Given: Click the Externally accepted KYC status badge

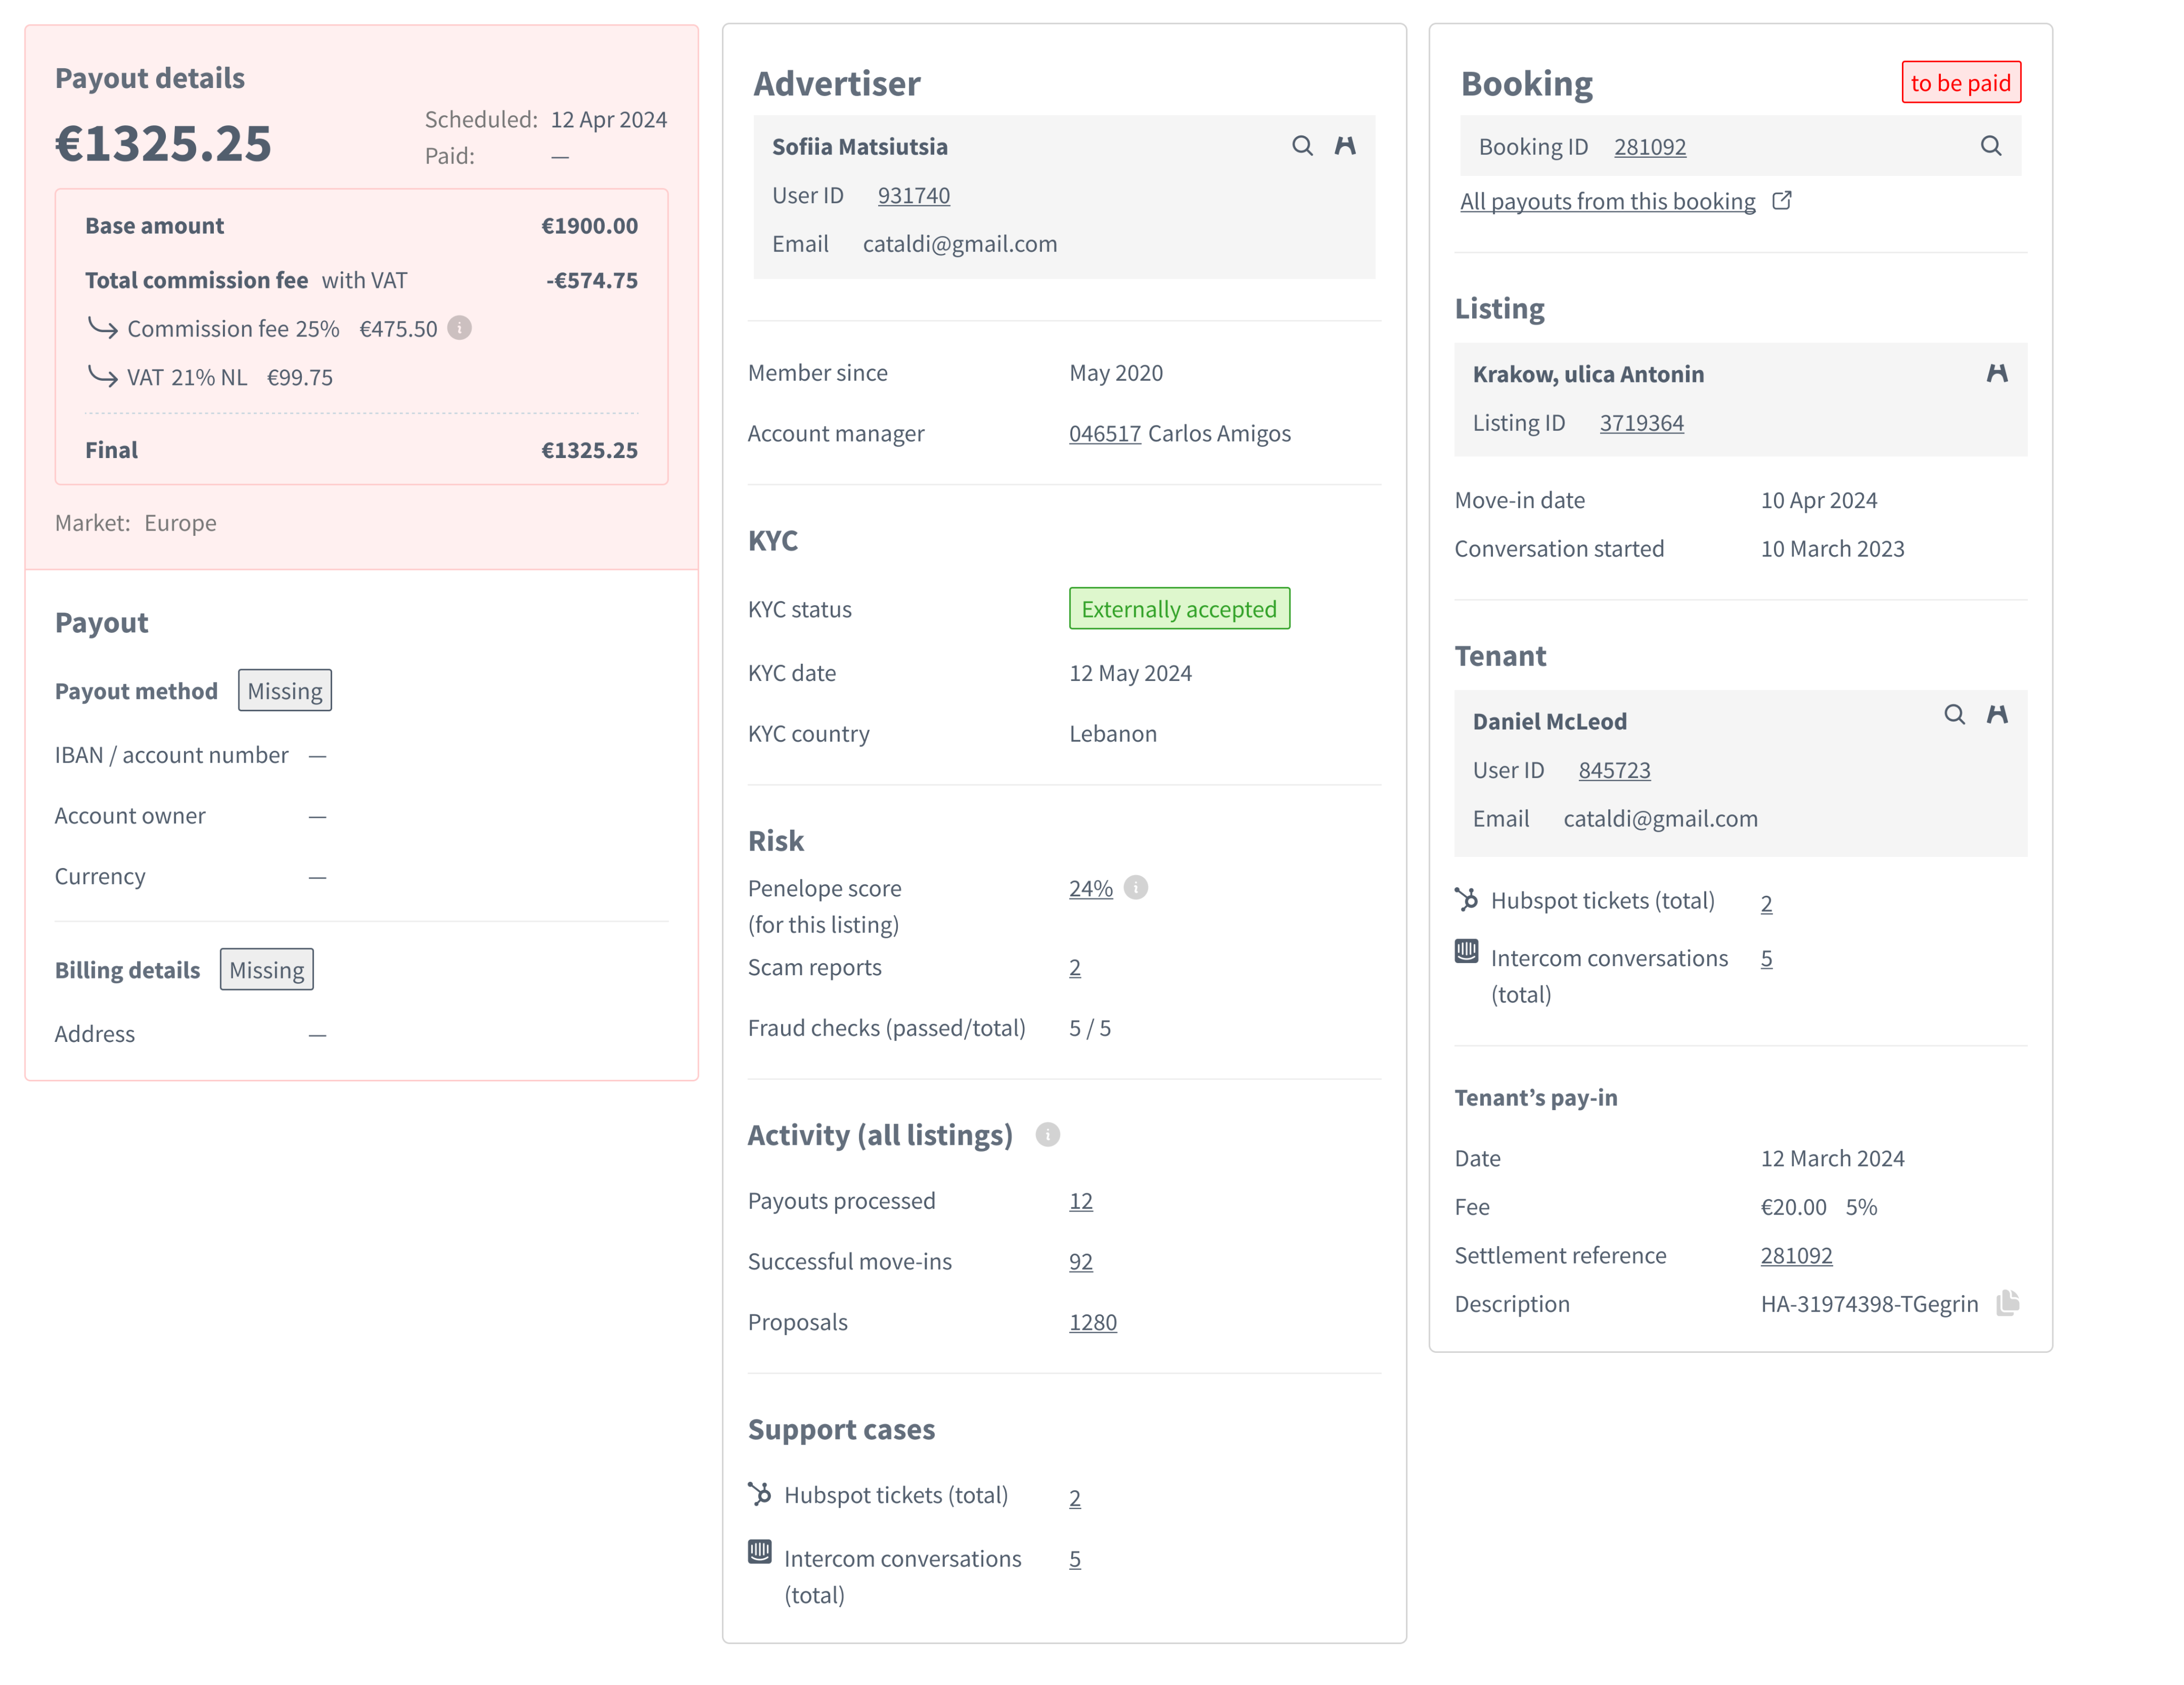Looking at the screenshot, I should pos(1178,609).
